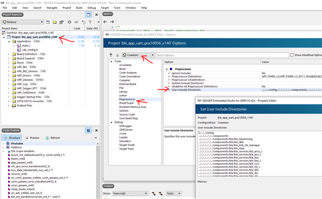Viewport: 322px width, 199px height.
Task: Select Code Generation in Options tree
Action: (130, 77)
